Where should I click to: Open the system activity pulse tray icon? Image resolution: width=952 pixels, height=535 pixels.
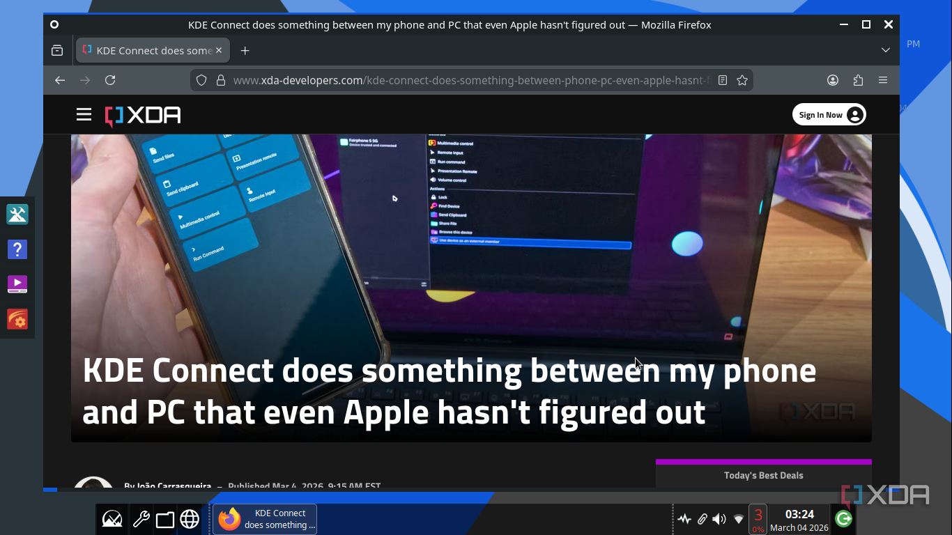point(684,519)
